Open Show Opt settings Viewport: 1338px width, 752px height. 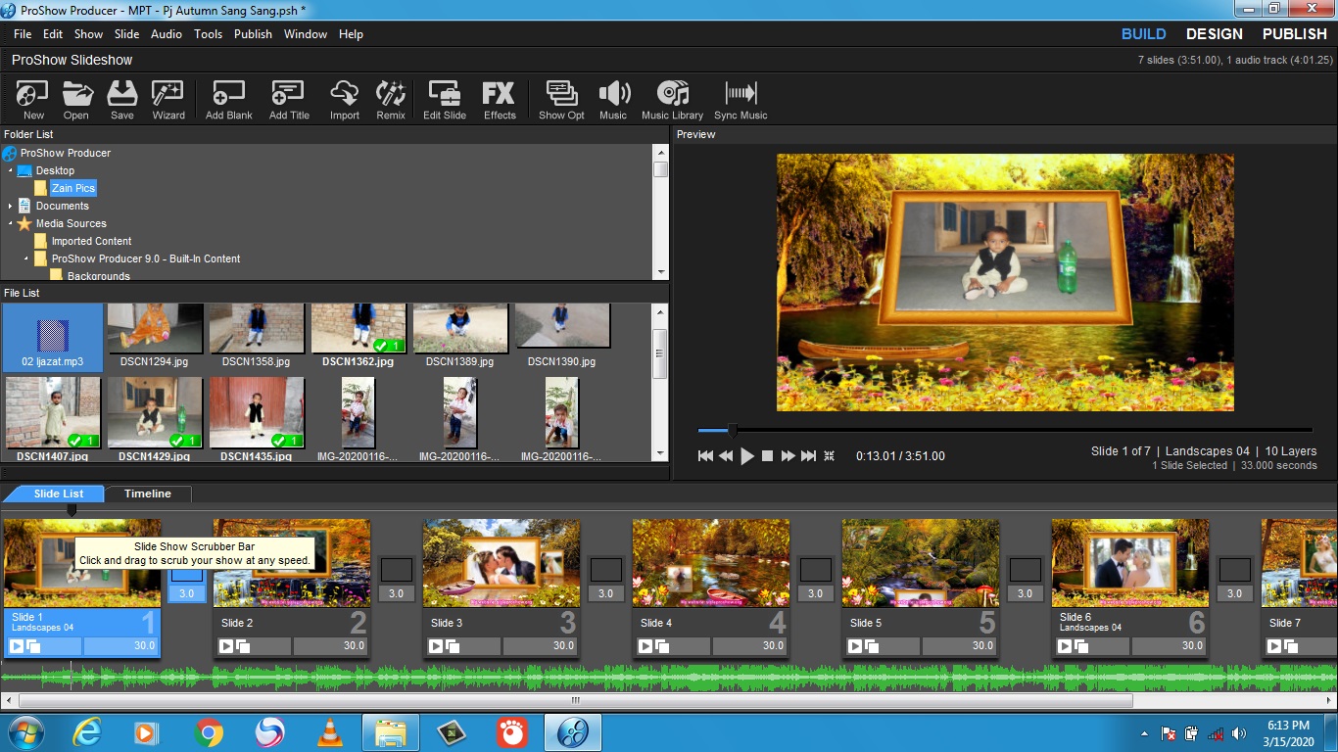pos(561,101)
